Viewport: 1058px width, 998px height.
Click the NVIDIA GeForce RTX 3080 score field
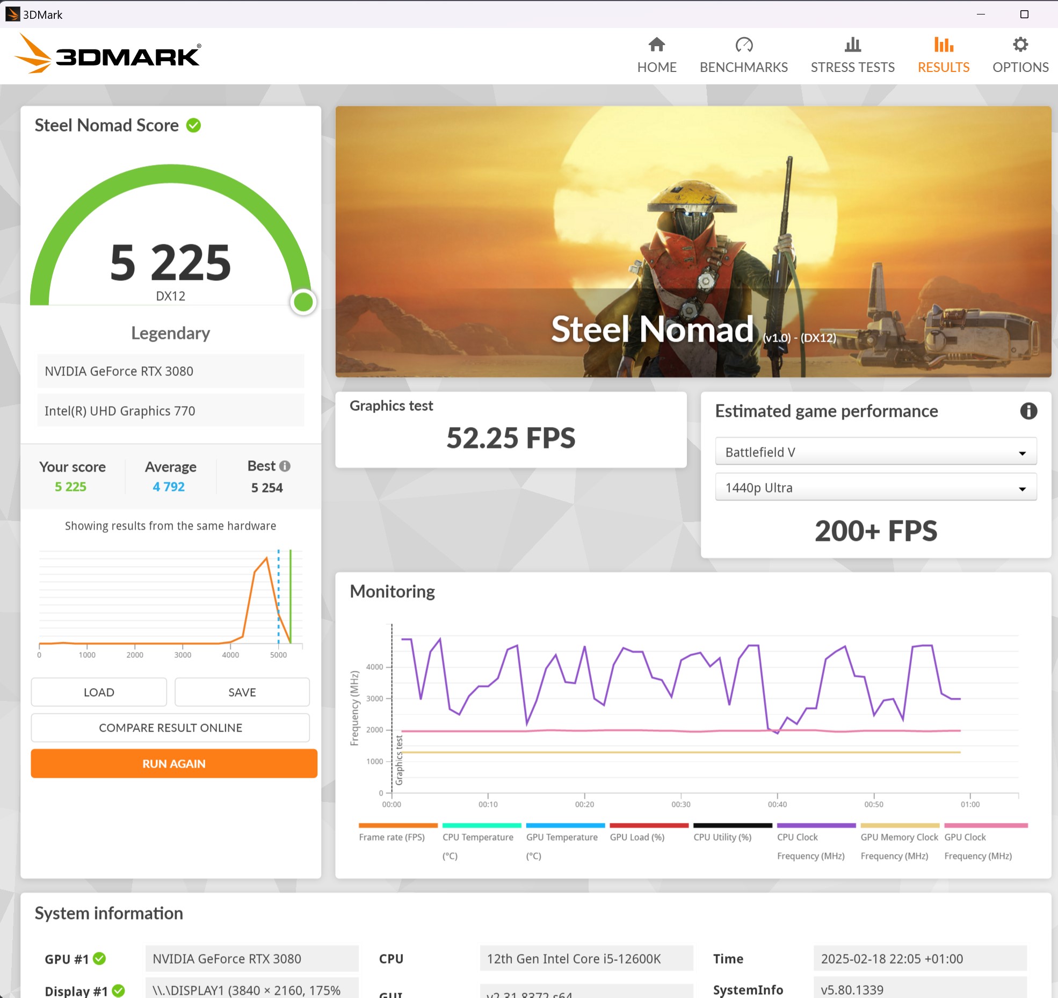pos(170,371)
